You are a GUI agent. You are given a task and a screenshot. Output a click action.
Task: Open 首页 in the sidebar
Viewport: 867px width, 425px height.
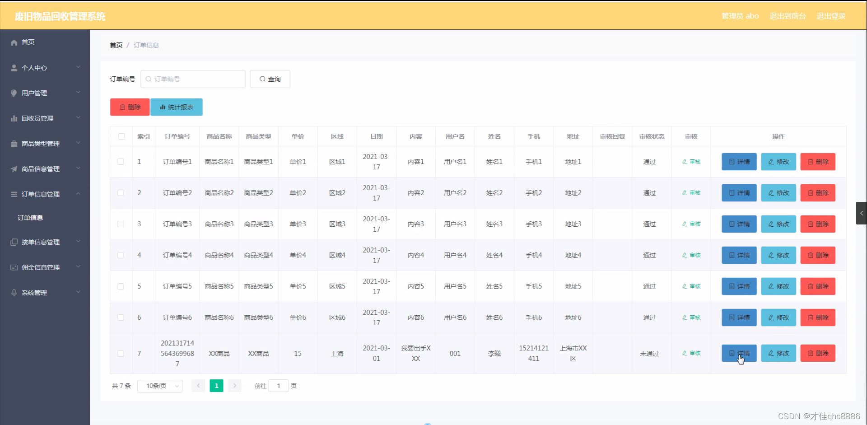45,42
